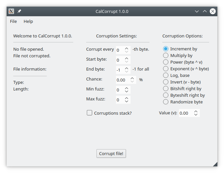Toggle the pin window icon

point(19,11)
